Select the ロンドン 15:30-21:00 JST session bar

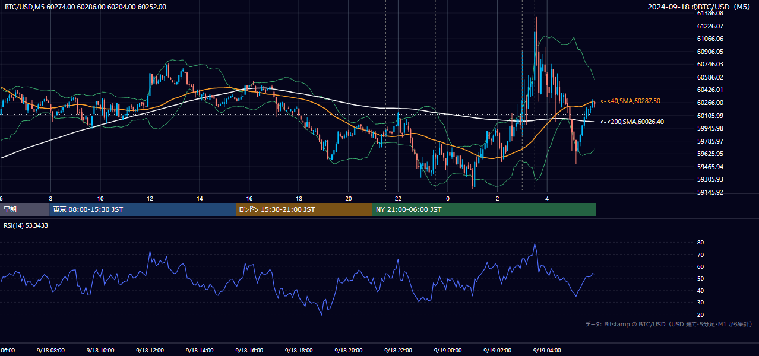click(x=304, y=209)
